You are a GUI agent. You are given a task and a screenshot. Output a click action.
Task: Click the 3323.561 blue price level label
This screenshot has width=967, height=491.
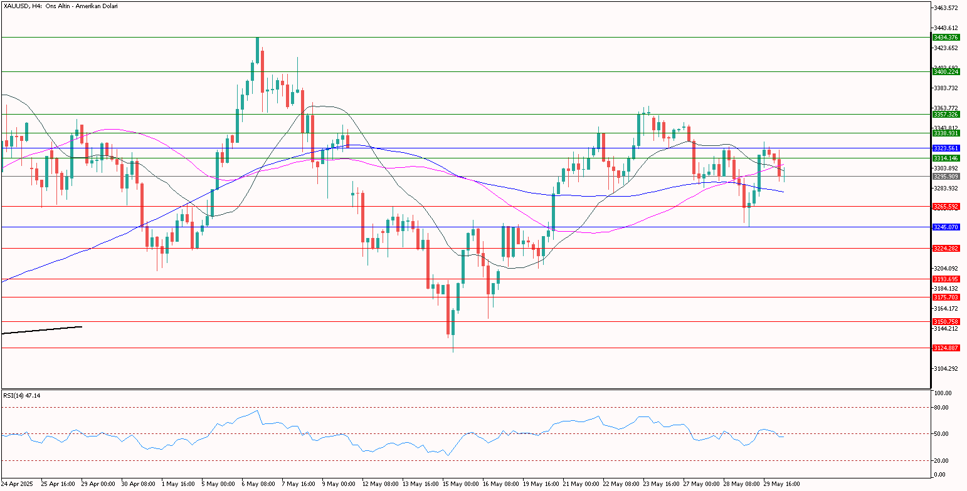pyautogui.click(x=946, y=148)
